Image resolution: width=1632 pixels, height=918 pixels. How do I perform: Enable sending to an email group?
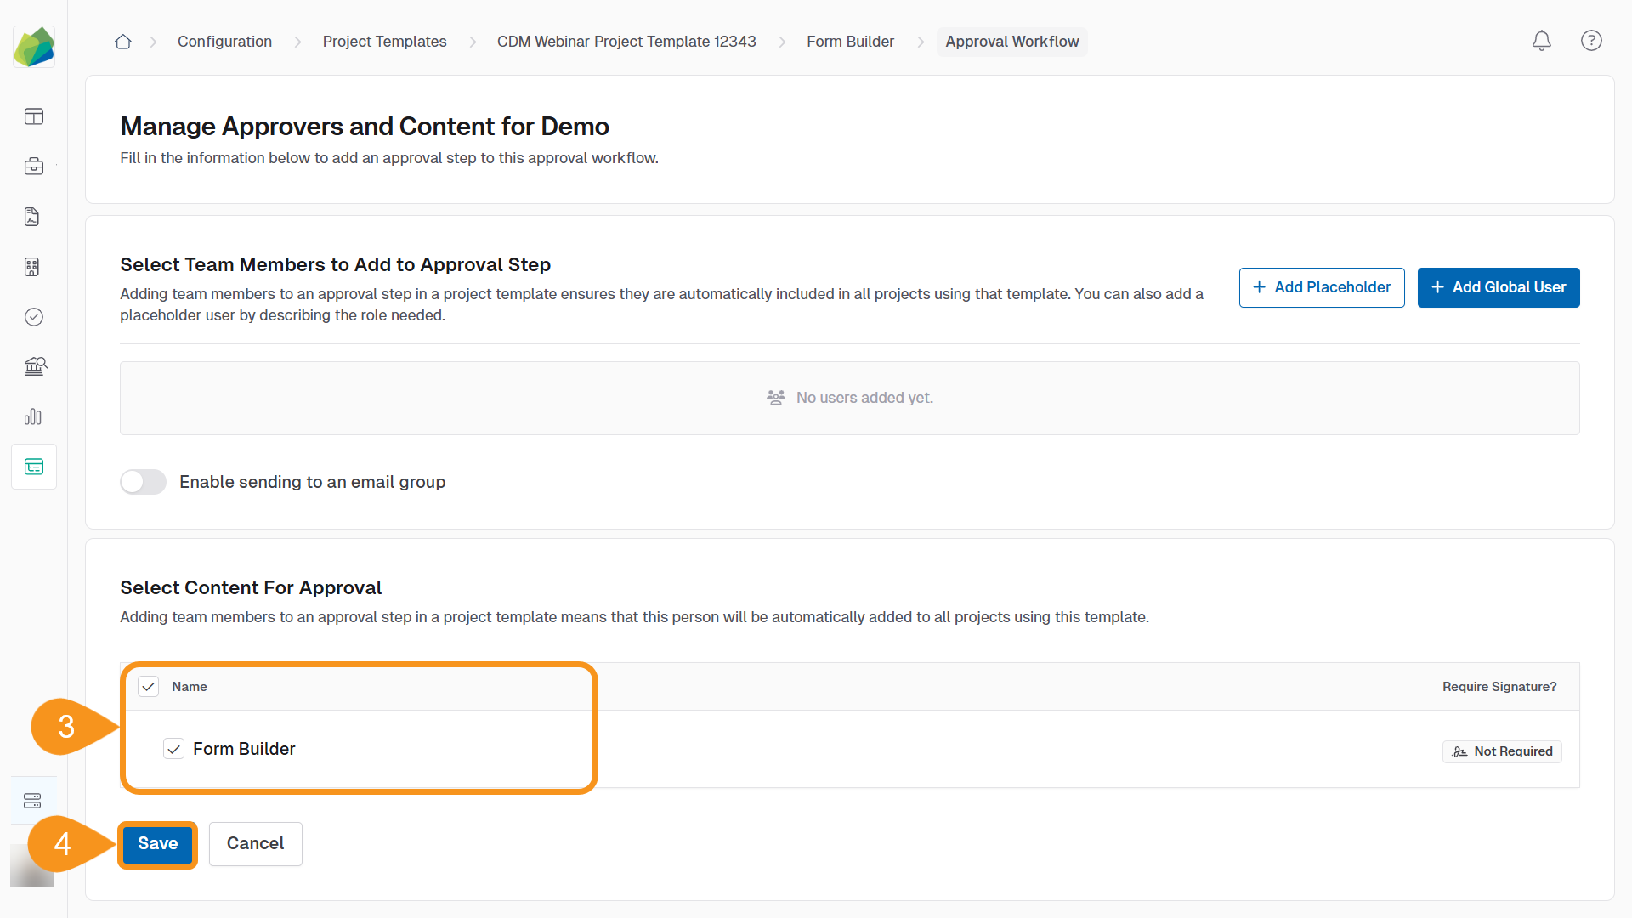[143, 482]
